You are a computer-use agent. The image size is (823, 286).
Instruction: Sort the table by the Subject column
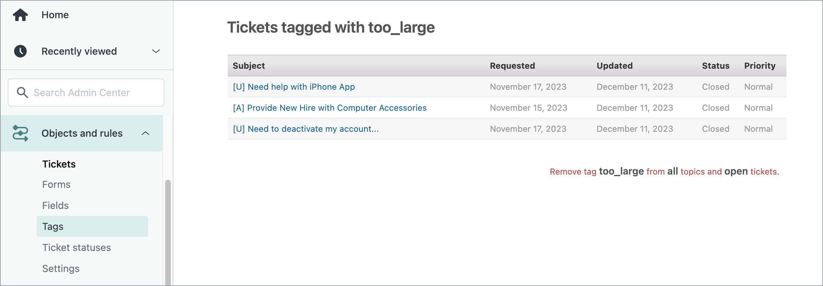[248, 66]
